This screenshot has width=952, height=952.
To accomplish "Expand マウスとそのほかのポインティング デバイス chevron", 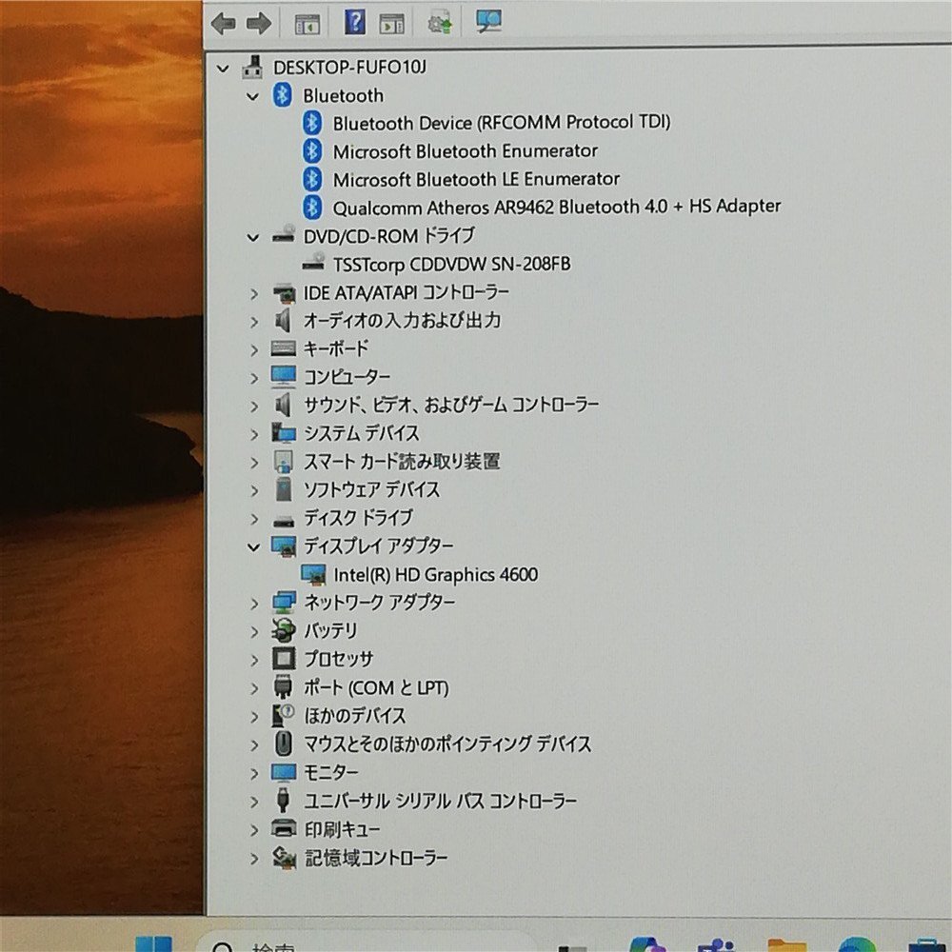I will tap(254, 745).
